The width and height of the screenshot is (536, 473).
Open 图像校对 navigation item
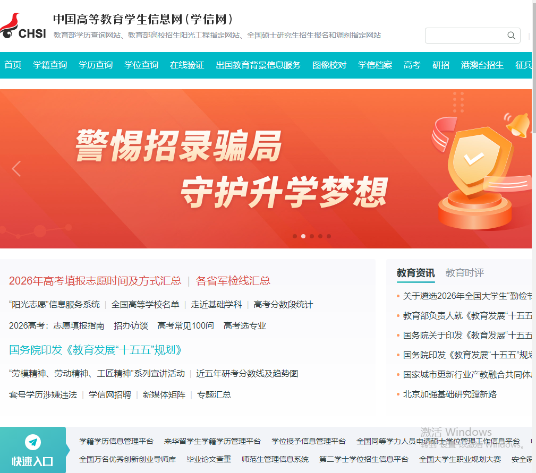(329, 65)
